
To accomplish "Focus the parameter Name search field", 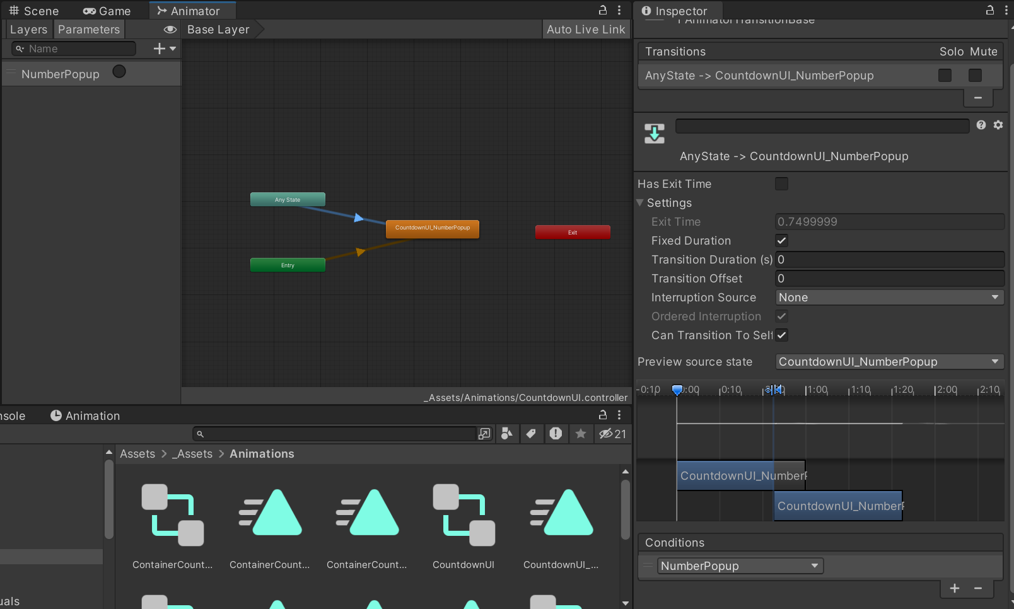I will point(74,49).
